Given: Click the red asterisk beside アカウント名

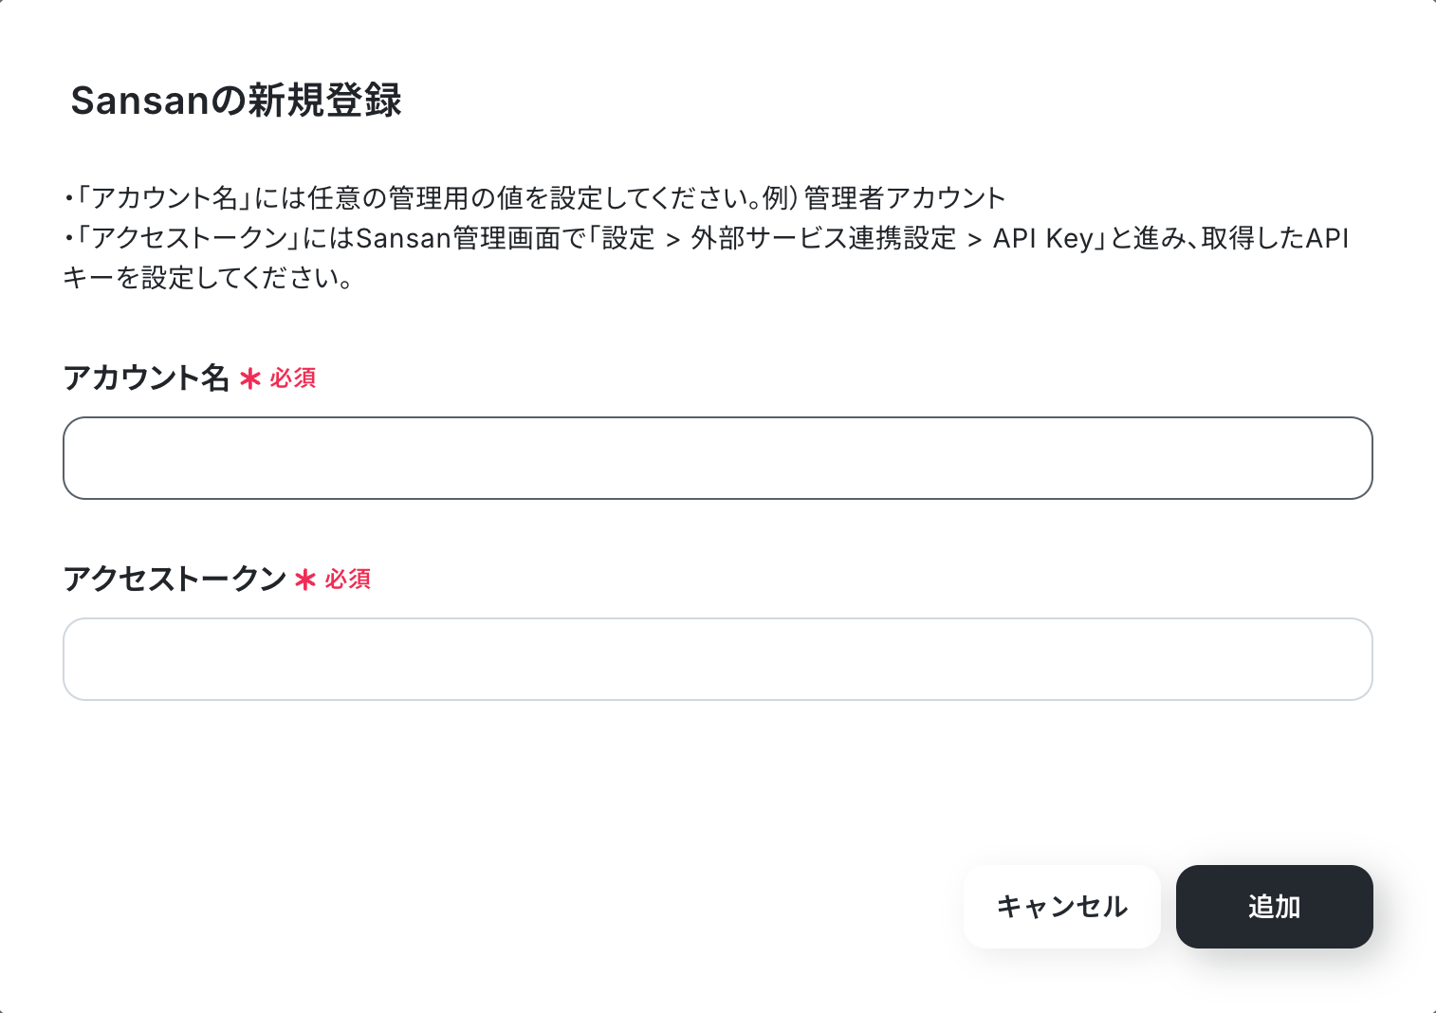Looking at the screenshot, I should point(250,379).
